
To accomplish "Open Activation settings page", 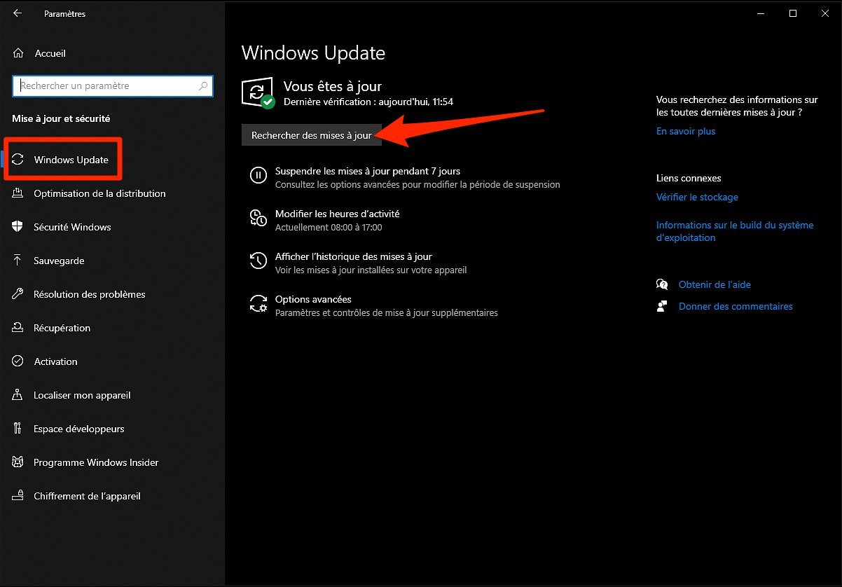I will (55, 361).
